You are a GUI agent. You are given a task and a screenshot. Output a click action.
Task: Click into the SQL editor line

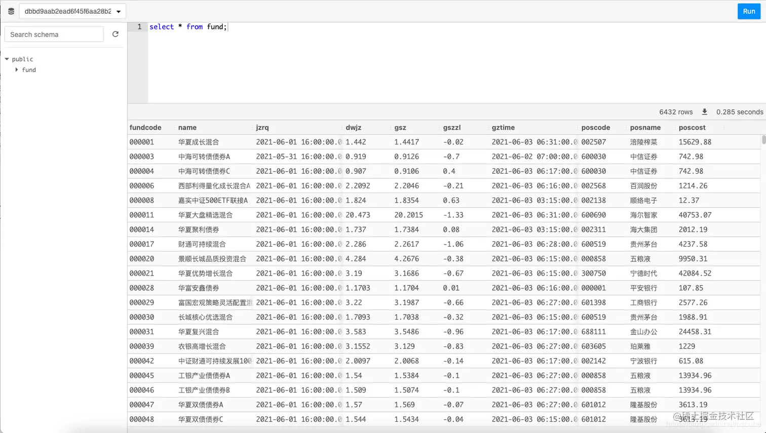click(456, 27)
